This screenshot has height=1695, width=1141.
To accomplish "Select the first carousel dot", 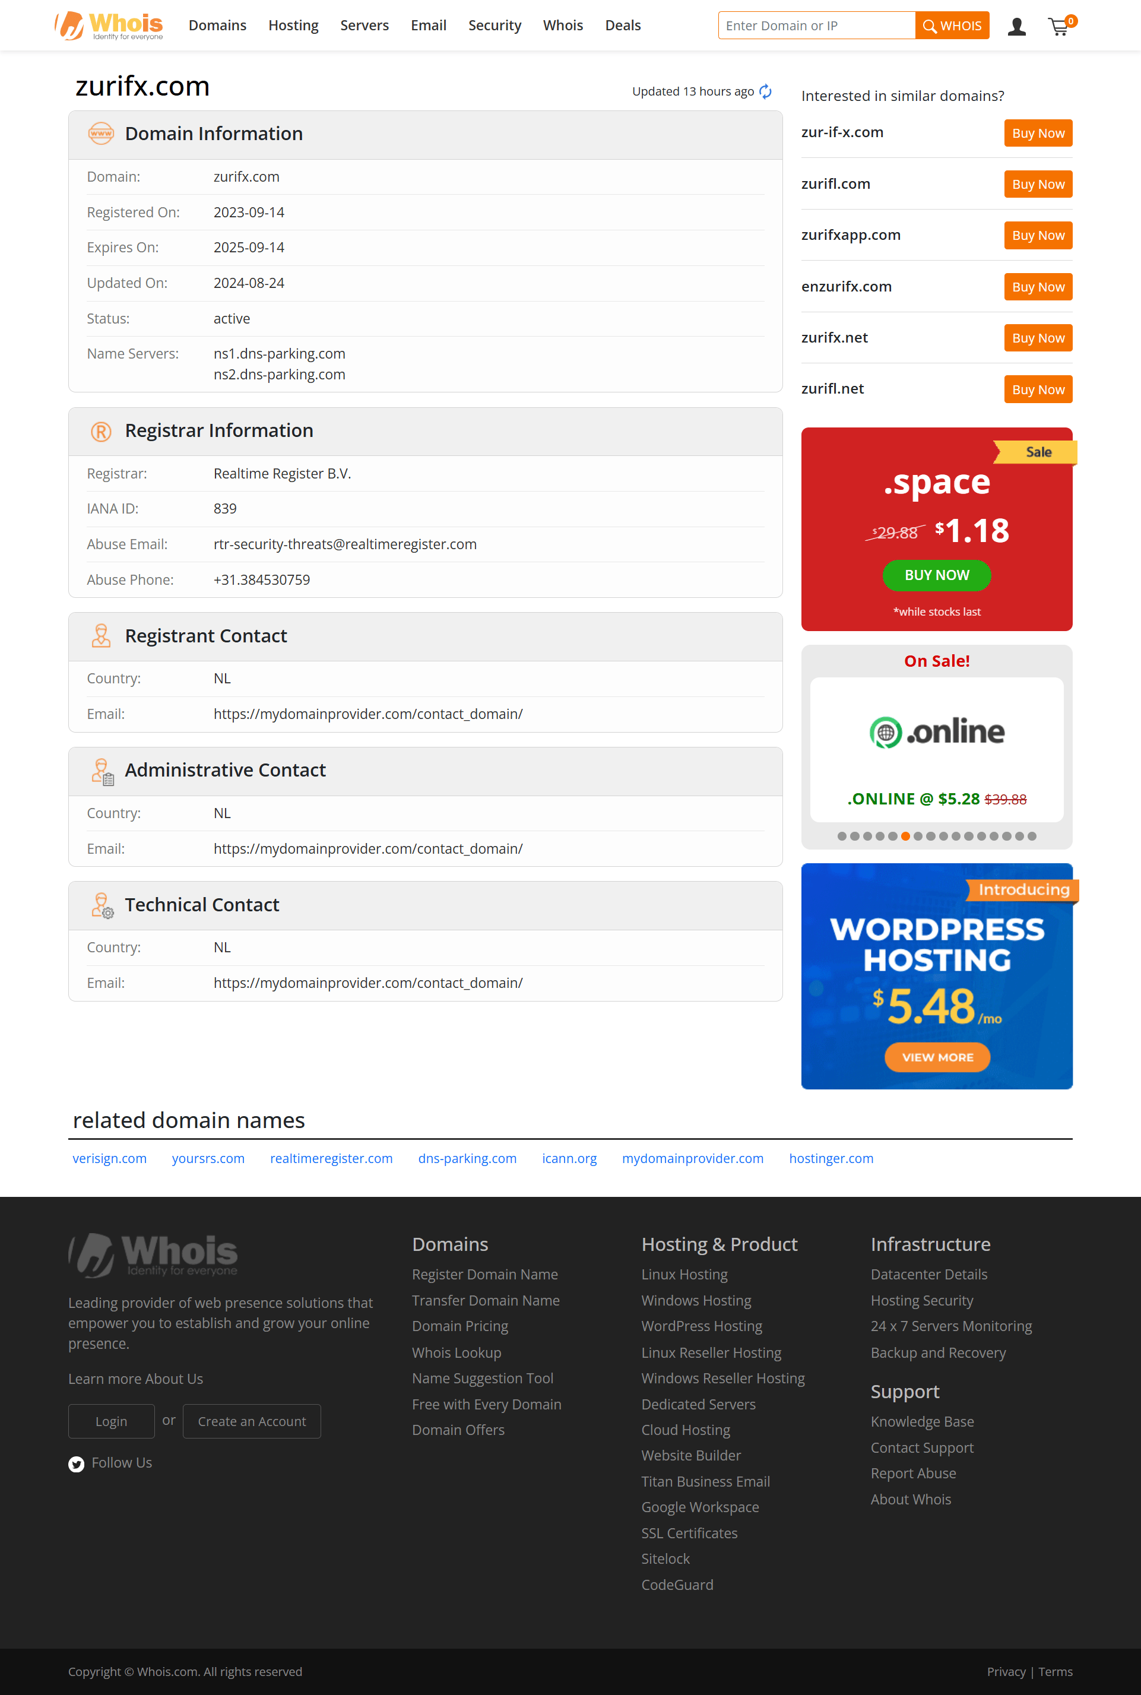I will pos(842,836).
